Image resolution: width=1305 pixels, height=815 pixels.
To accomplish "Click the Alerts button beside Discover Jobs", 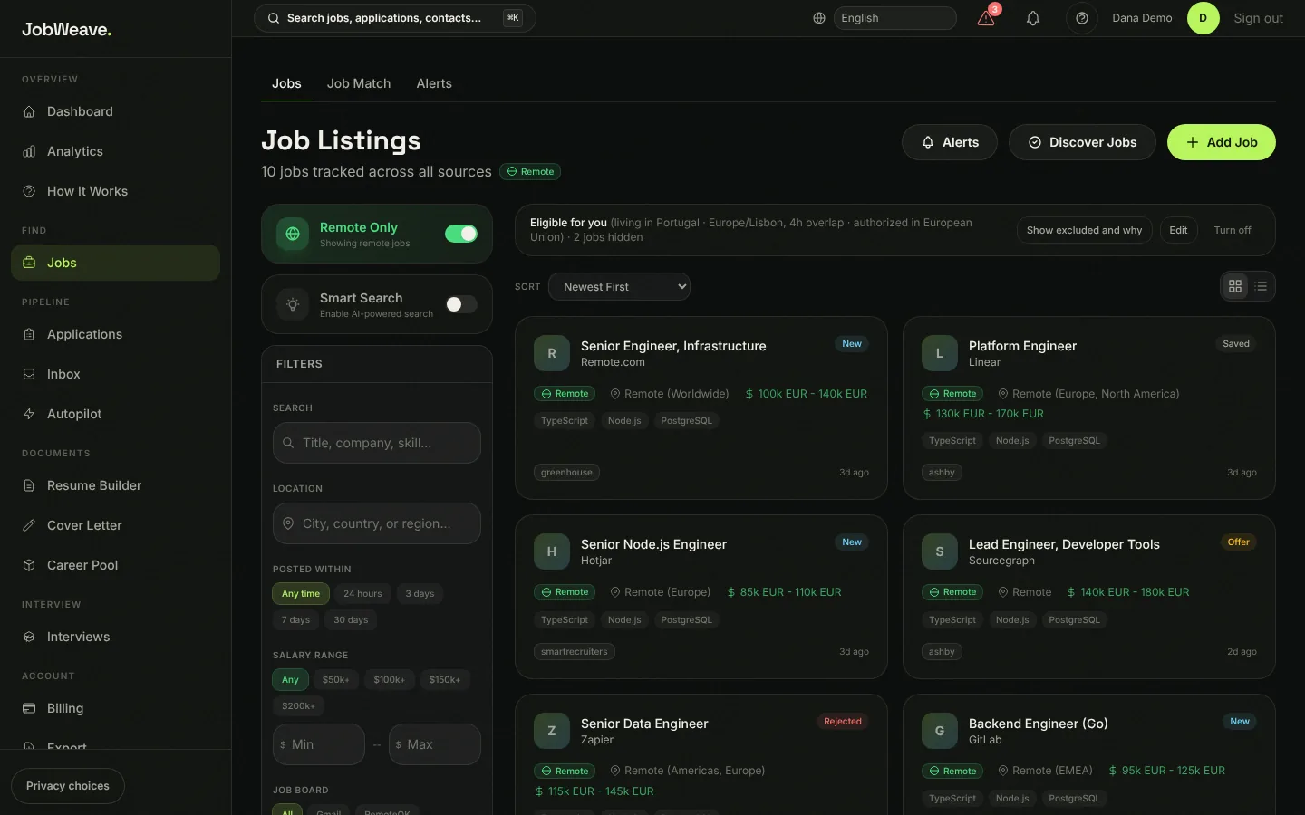I will 950,142.
